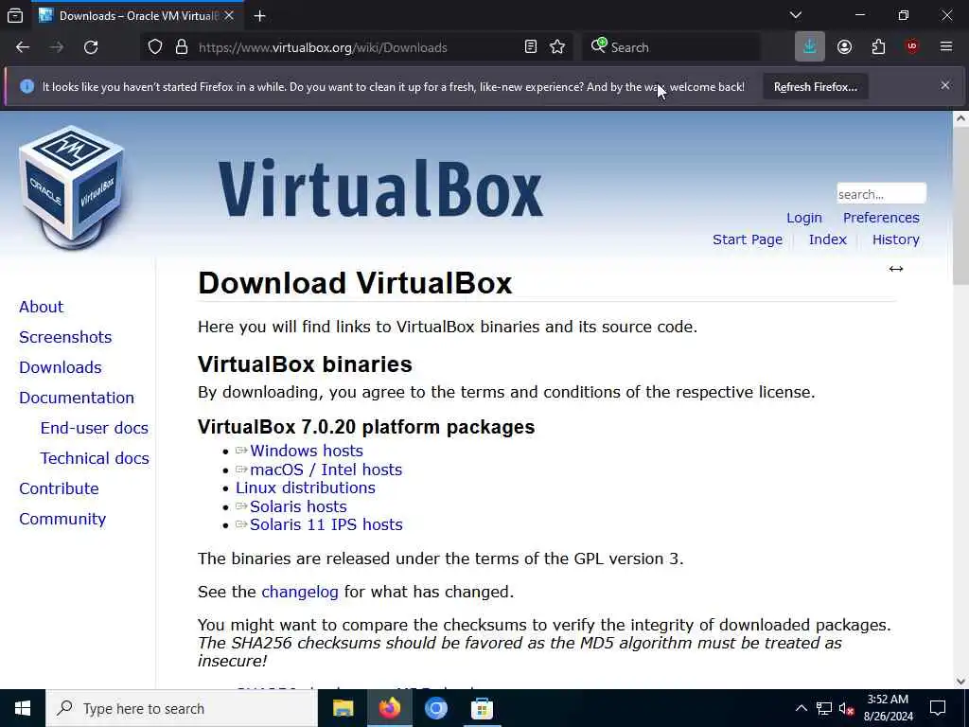This screenshot has width=969, height=727.
Task: Open the Linux distributions link
Action: pyautogui.click(x=306, y=488)
